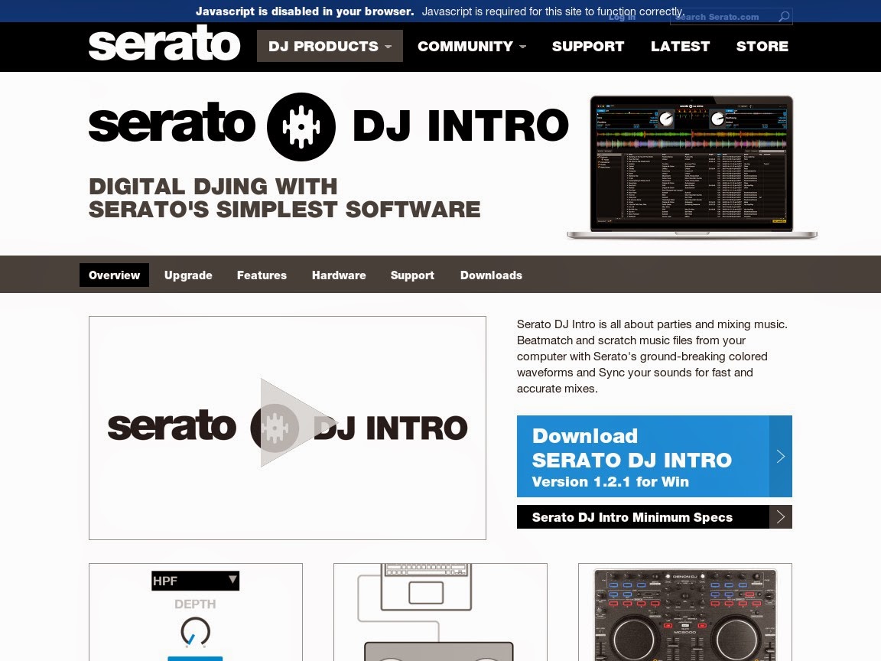This screenshot has width=881, height=661.
Task: Open the laptop connection diagram thumbnail
Action: (x=440, y=612)
